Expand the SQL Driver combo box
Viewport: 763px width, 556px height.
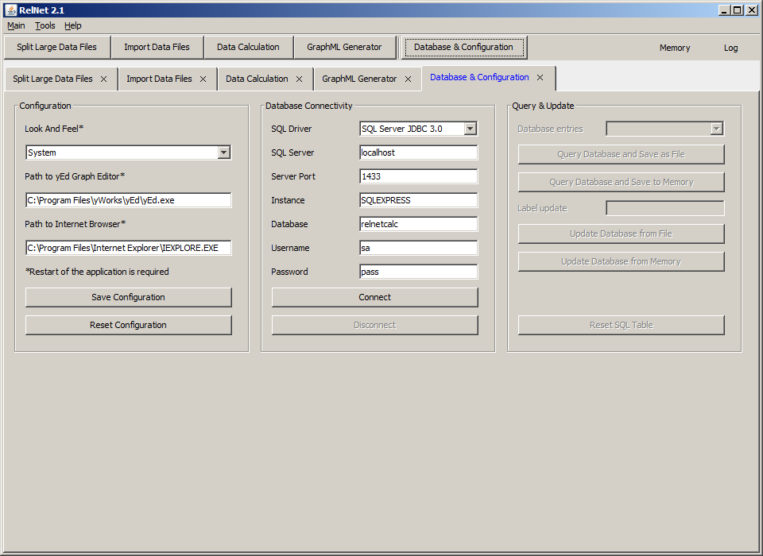click(470, 129)
